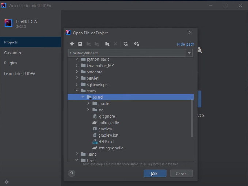Click the delete toolbar icon
The image size is (248, 186).
point(115,44)
